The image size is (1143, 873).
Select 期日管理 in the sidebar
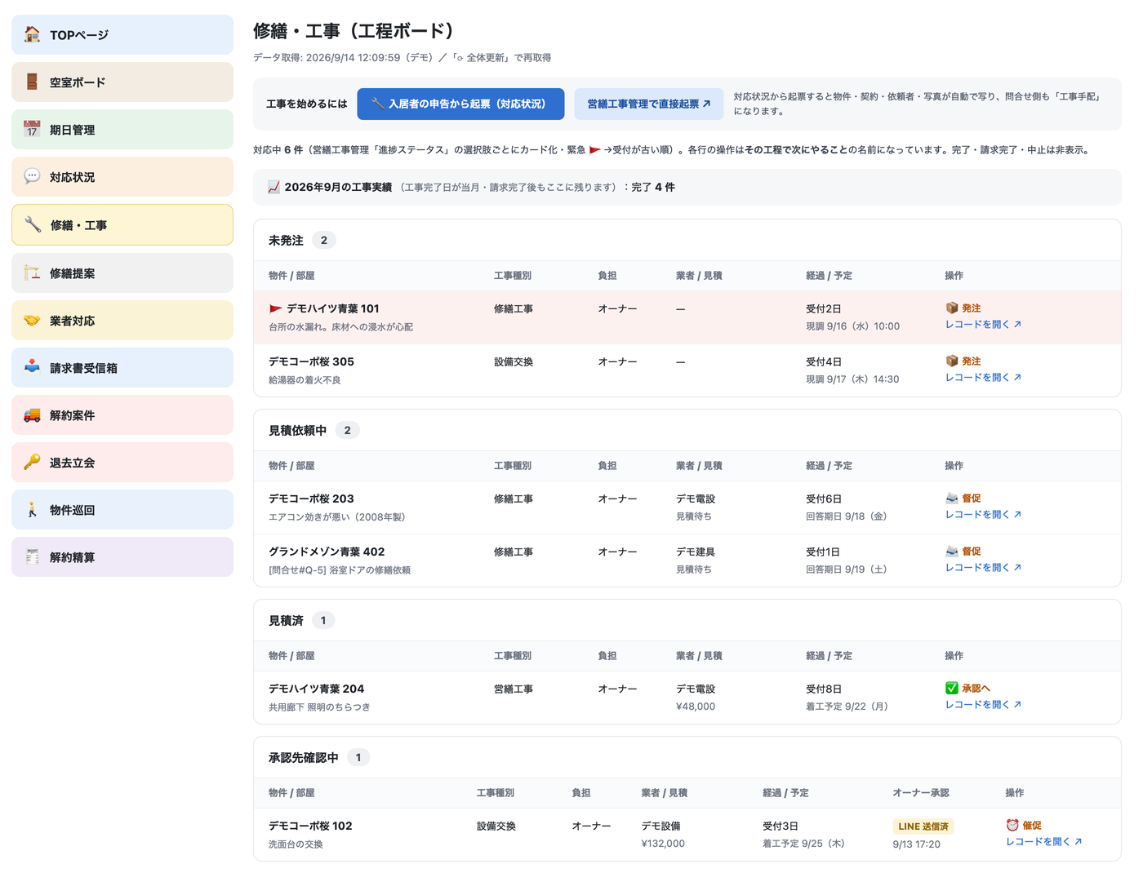point(122,129)
